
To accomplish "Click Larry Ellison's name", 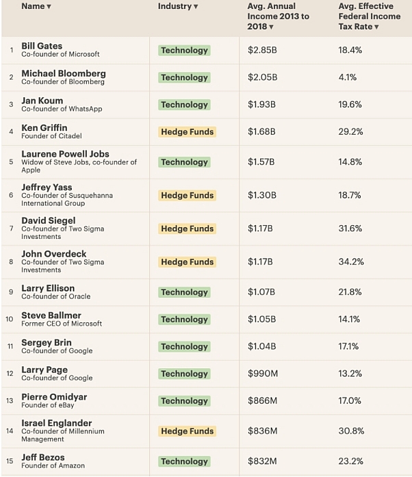I will [48, 288].
